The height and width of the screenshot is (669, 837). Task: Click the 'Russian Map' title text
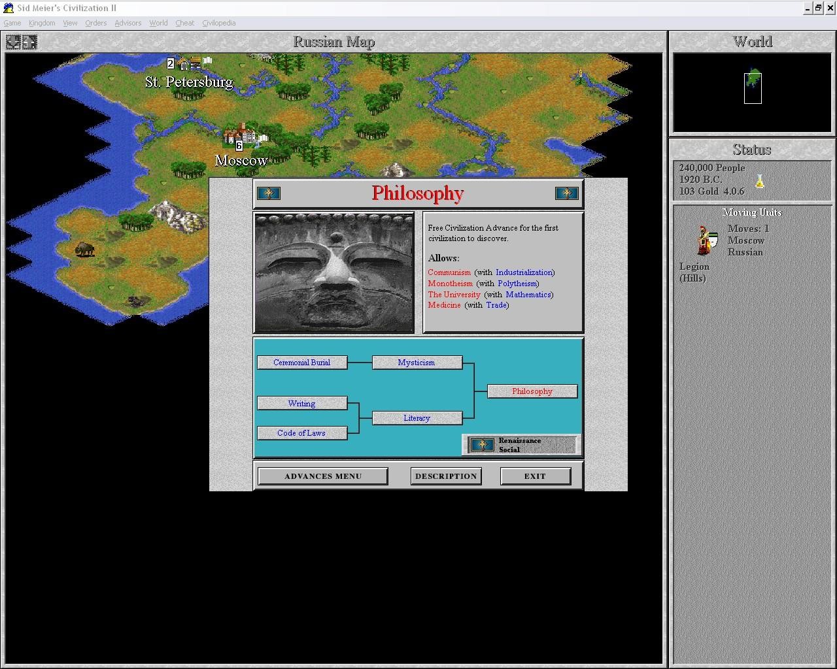334,42
